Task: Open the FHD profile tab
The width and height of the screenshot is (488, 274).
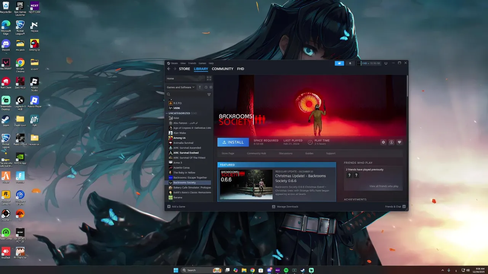Action: pyautogui.click(x=241, y=69)
